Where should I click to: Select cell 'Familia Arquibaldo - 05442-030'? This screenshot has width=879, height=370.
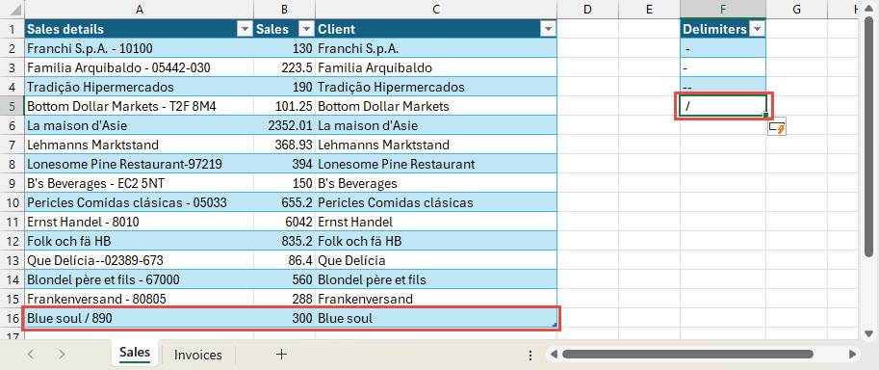pos(139,67)
